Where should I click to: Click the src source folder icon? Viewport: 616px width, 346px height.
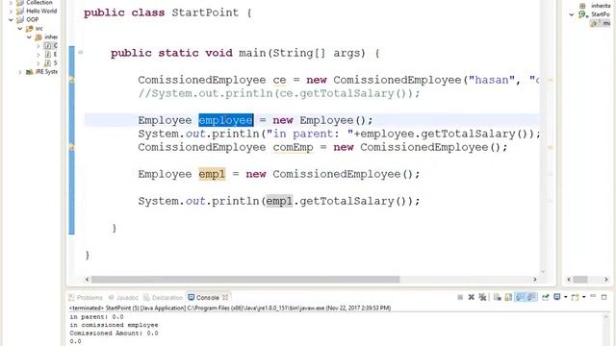tap(30, 29)
